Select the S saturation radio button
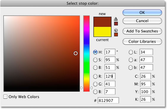The width and height of the screenshot is (167, 109). pos(95,60)
